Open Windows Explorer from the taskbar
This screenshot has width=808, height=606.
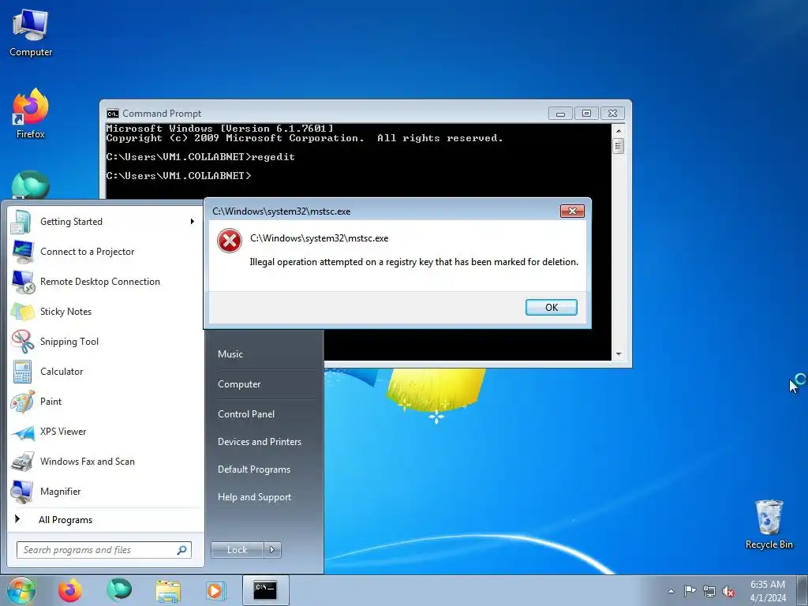[x=168, y=590]
